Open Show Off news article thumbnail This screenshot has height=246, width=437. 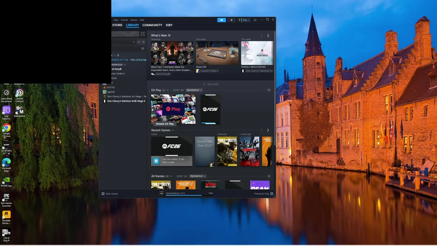tap(217, 53)
